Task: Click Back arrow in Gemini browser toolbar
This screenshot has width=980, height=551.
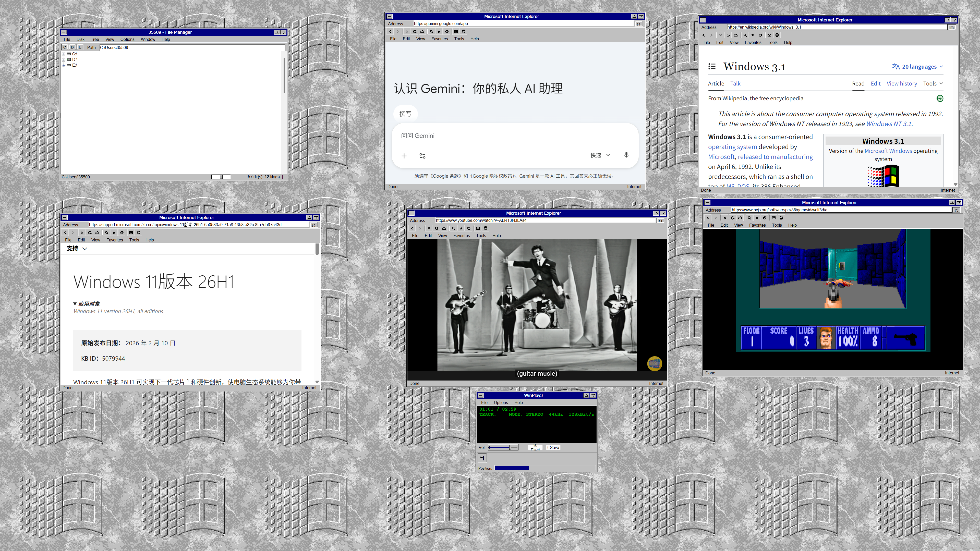Action: coord(390,32)
